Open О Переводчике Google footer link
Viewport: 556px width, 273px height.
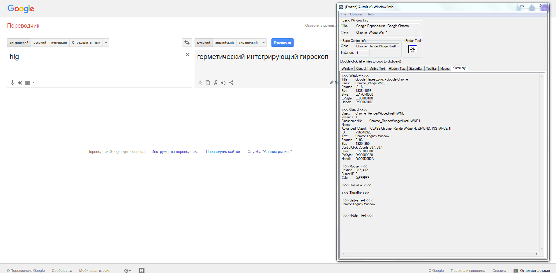(x=26, y=271)
